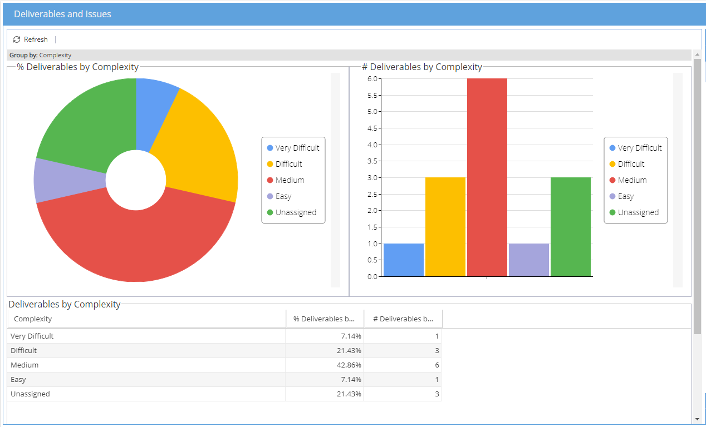Click the Refresh icon in the toolbar
Viewport: 706px width, 427px height.
(x=17, y=39)
